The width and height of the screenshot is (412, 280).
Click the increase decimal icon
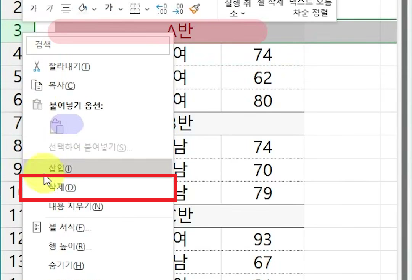point(162,9)
